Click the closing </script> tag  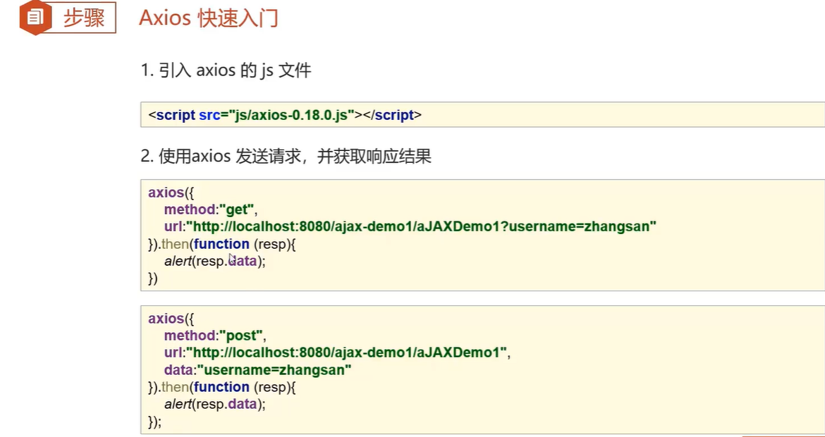(391, 115)
